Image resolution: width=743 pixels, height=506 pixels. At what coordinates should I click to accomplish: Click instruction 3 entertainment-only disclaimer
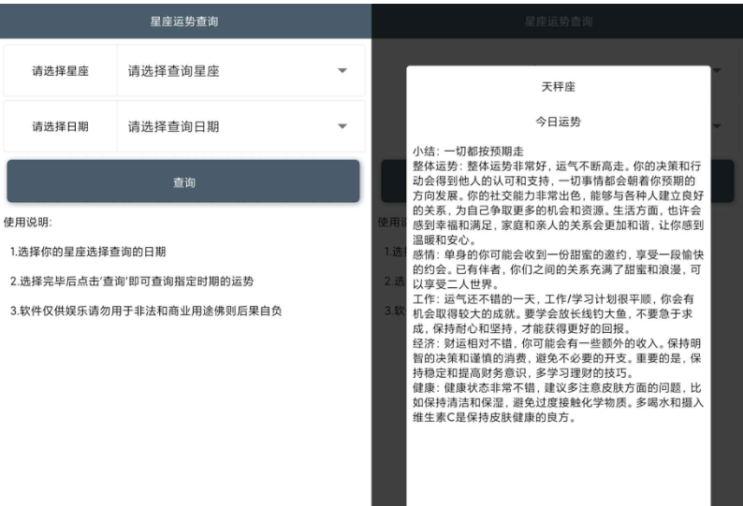click(x=145, y=311)
